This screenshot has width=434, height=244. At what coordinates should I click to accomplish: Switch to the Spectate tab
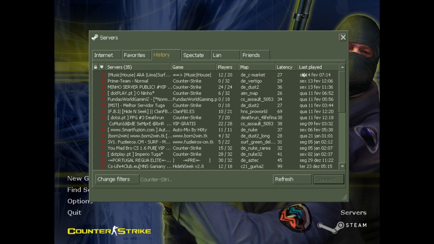[196, 55]
